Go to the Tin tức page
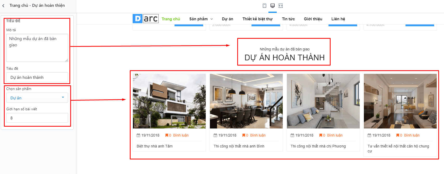The width and height of the screenshot is (444, 174). click(x=288, y=19)
